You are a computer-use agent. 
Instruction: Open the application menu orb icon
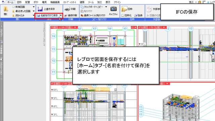point(3,2)
